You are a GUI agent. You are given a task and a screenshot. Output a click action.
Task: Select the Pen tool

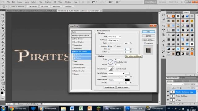(3, 63)
